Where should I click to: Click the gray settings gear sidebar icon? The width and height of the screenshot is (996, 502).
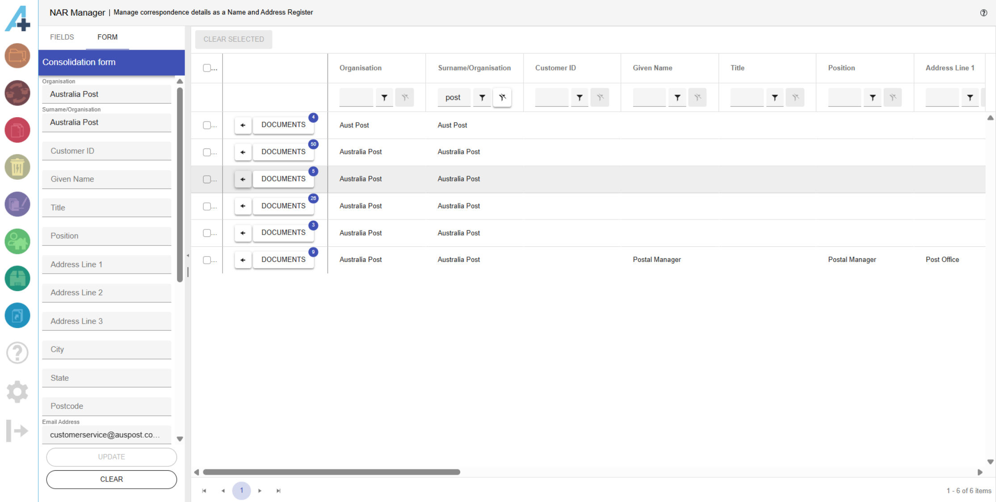click(17, 392)
